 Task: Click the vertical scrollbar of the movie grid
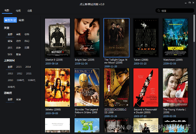click(194, 28)
